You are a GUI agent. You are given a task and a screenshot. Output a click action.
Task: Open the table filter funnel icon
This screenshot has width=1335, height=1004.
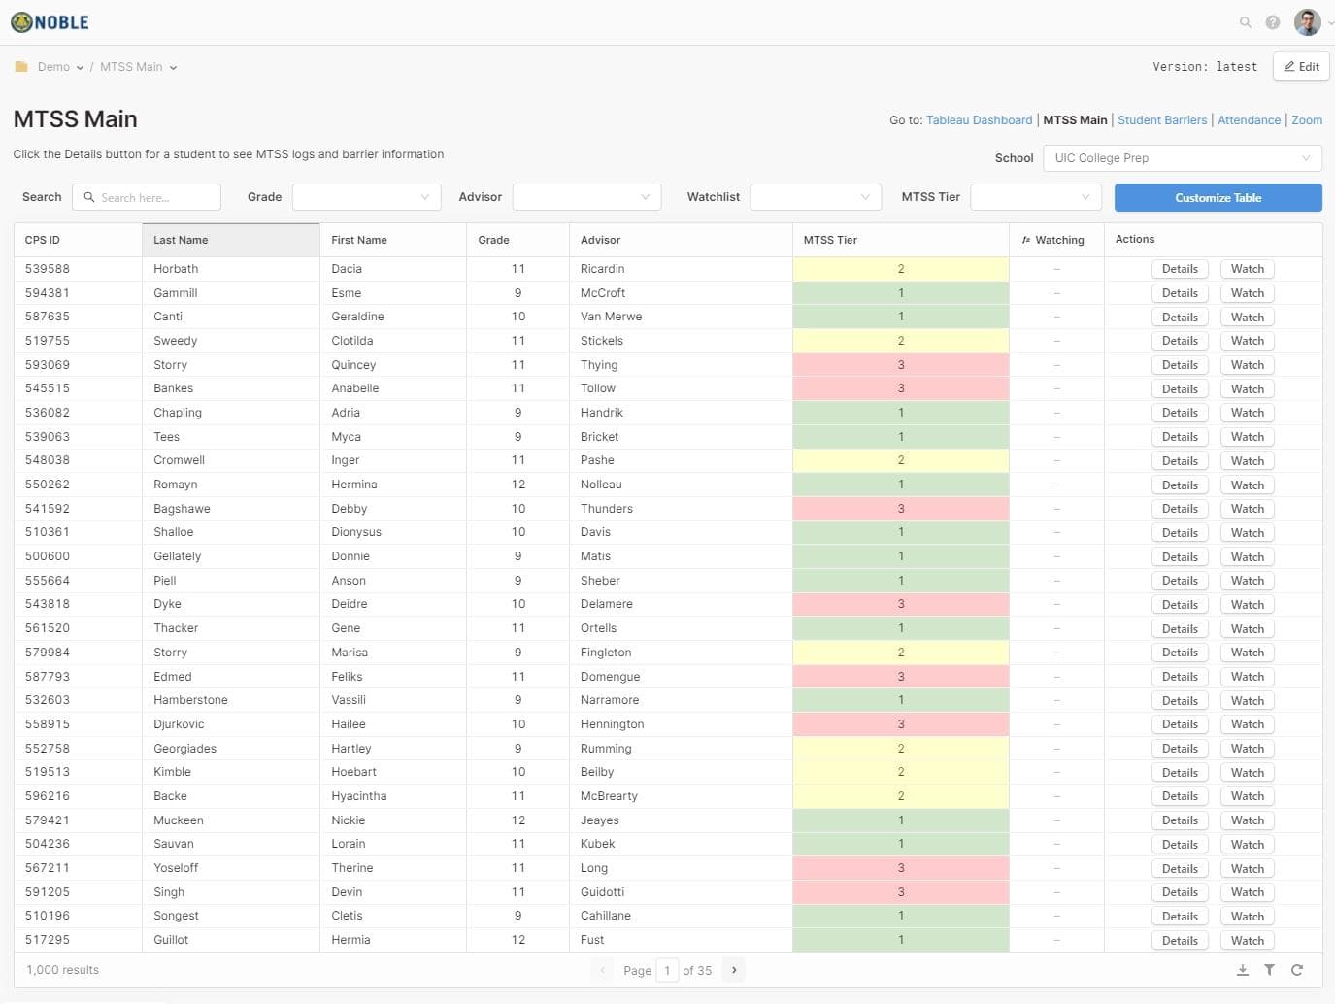tap(1269, 970)
